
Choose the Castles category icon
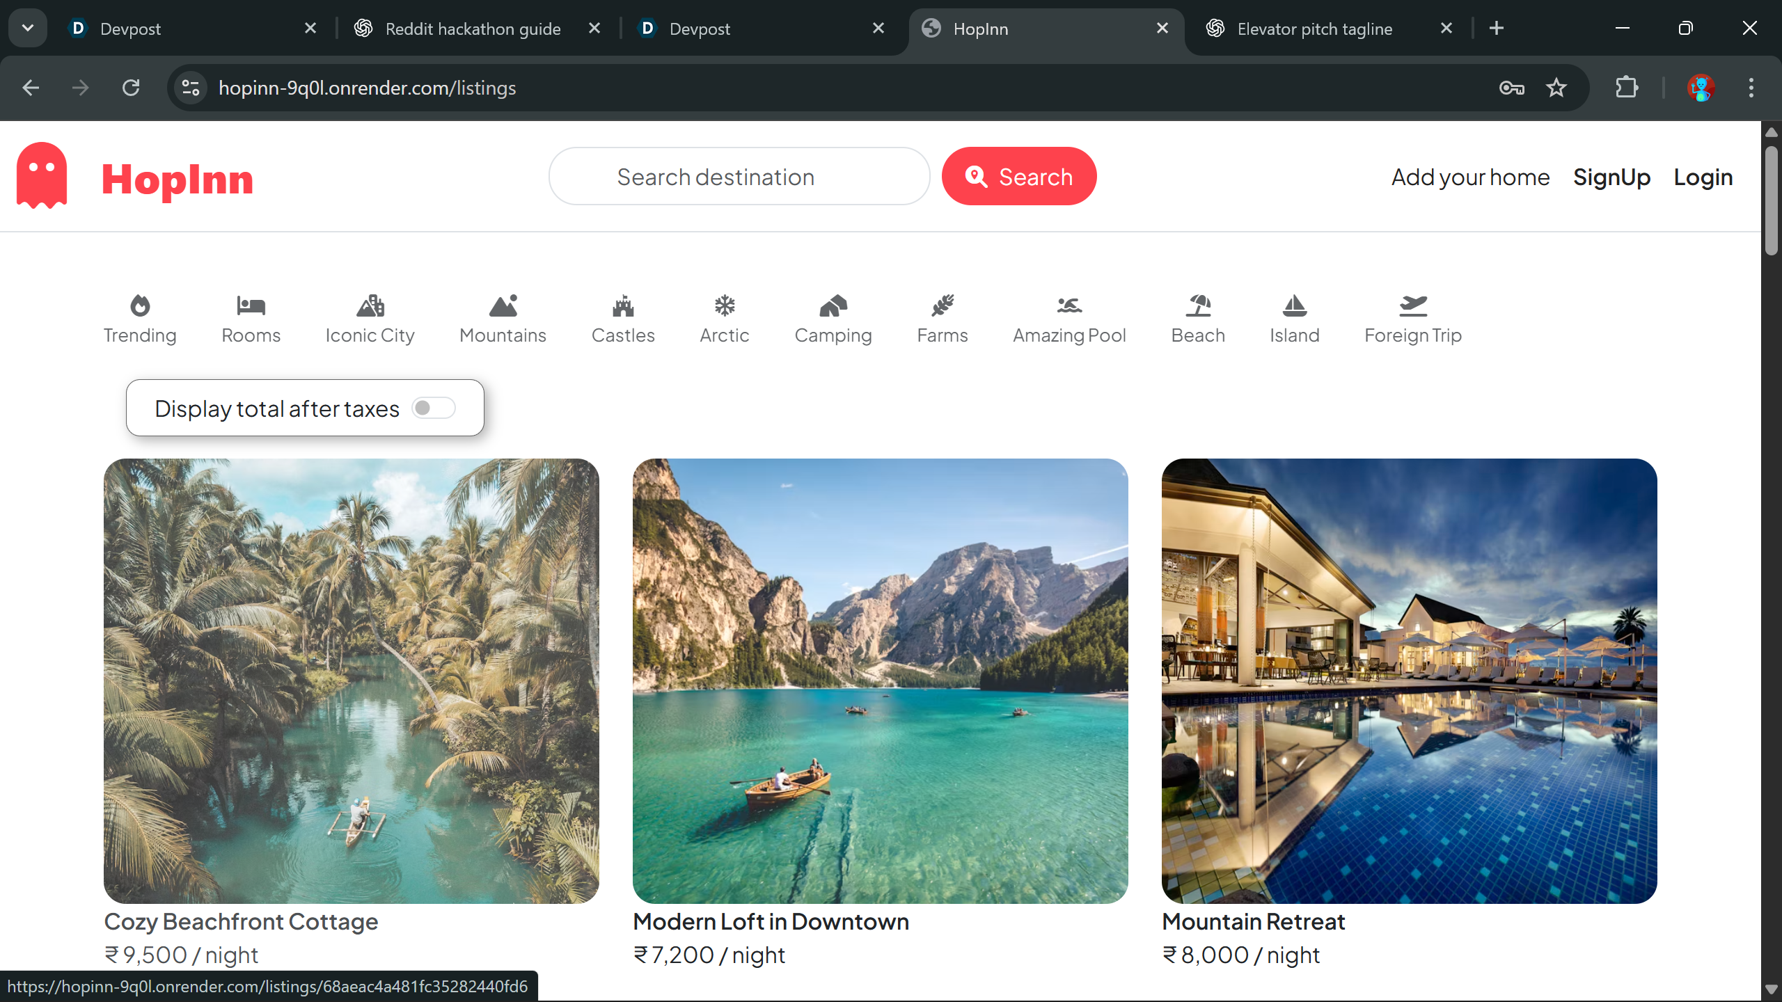tap(623, 305)
